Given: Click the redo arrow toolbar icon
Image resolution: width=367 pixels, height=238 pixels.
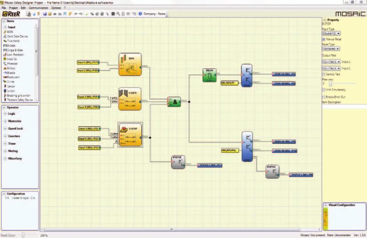Looking at the screenshot, I should [x=81, y=14].
